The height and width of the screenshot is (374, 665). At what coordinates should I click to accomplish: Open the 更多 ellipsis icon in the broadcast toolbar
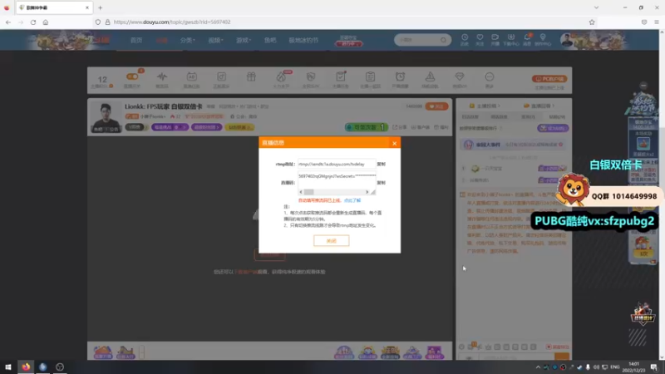pyautogui.click(x=490, y=76)
